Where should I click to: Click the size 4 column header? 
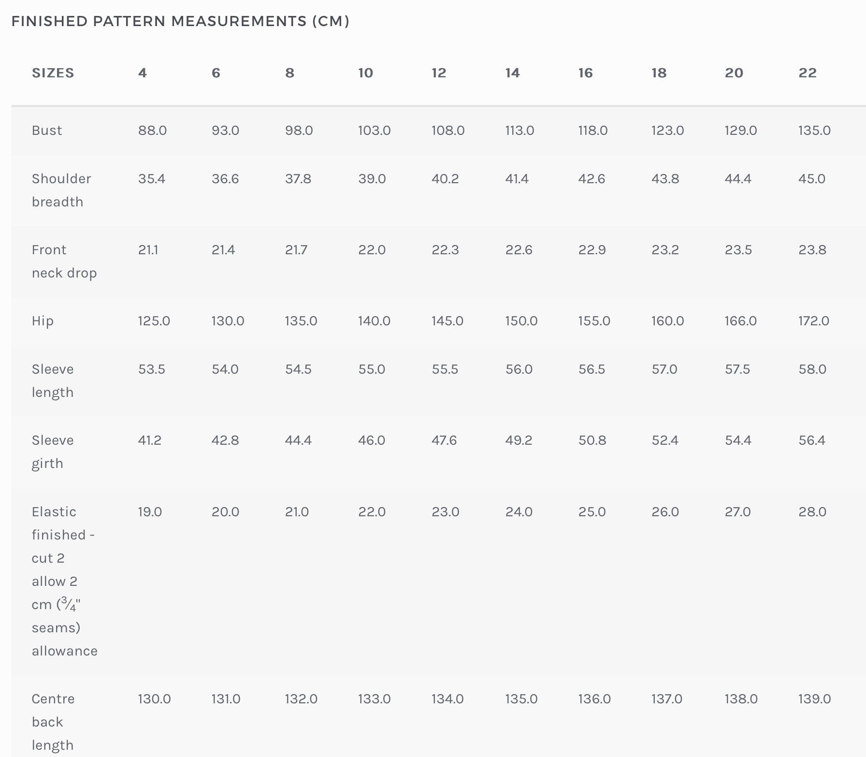[x=143, y=73]
